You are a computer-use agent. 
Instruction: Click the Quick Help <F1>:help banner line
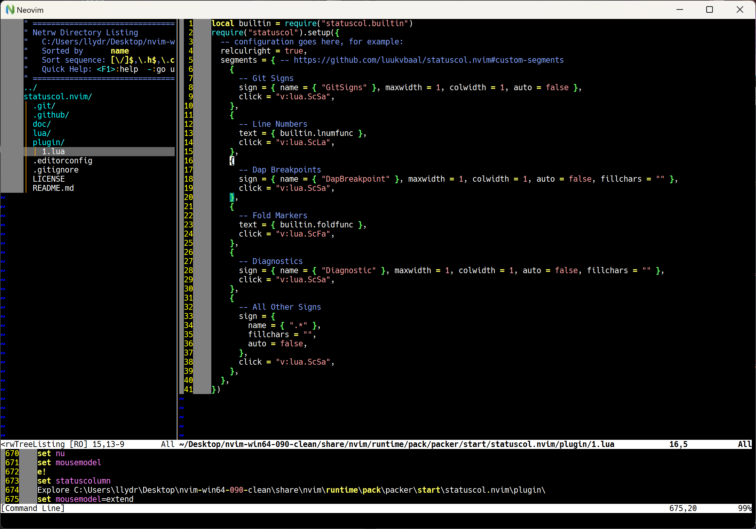point(99,69)
